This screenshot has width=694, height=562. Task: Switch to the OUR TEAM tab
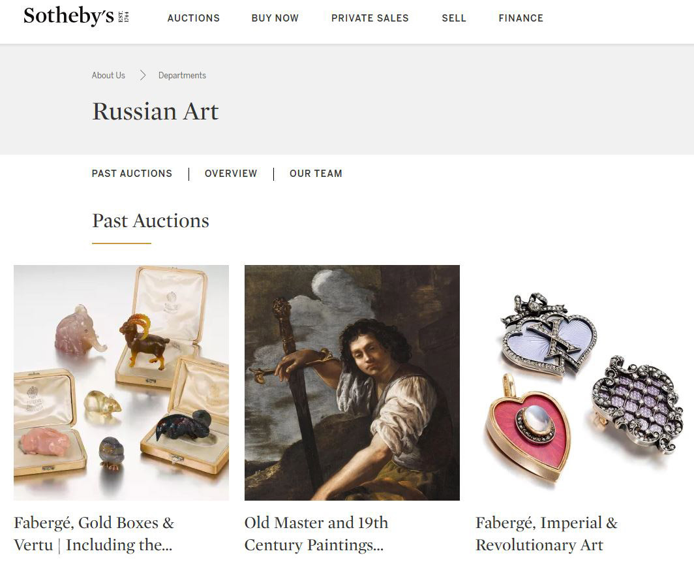(316, 174)
